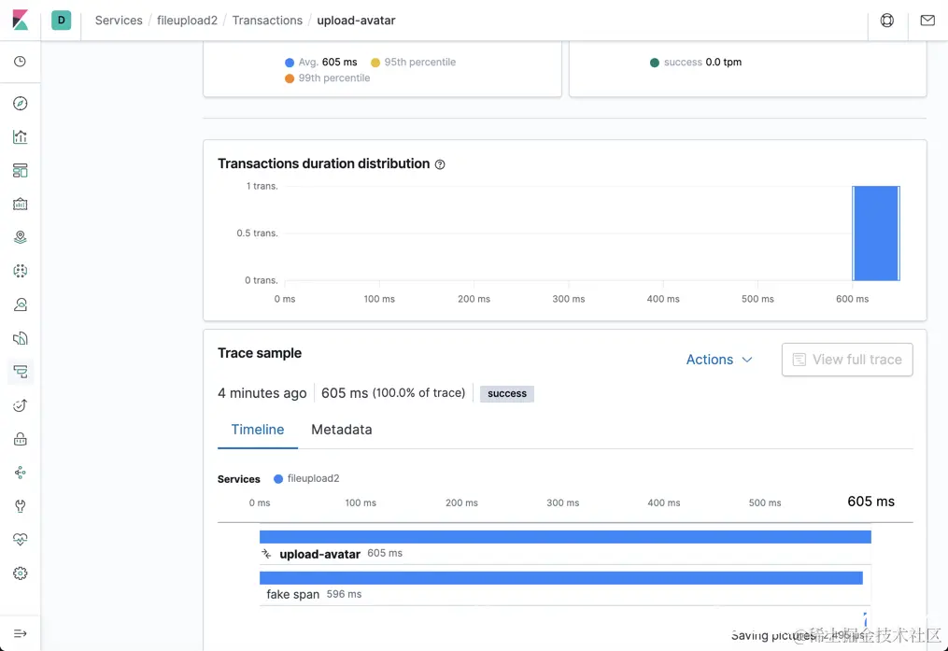Open the upload-avatar transaction bar
This screenshot has width=948, height=651.
[x=565, y=537]
